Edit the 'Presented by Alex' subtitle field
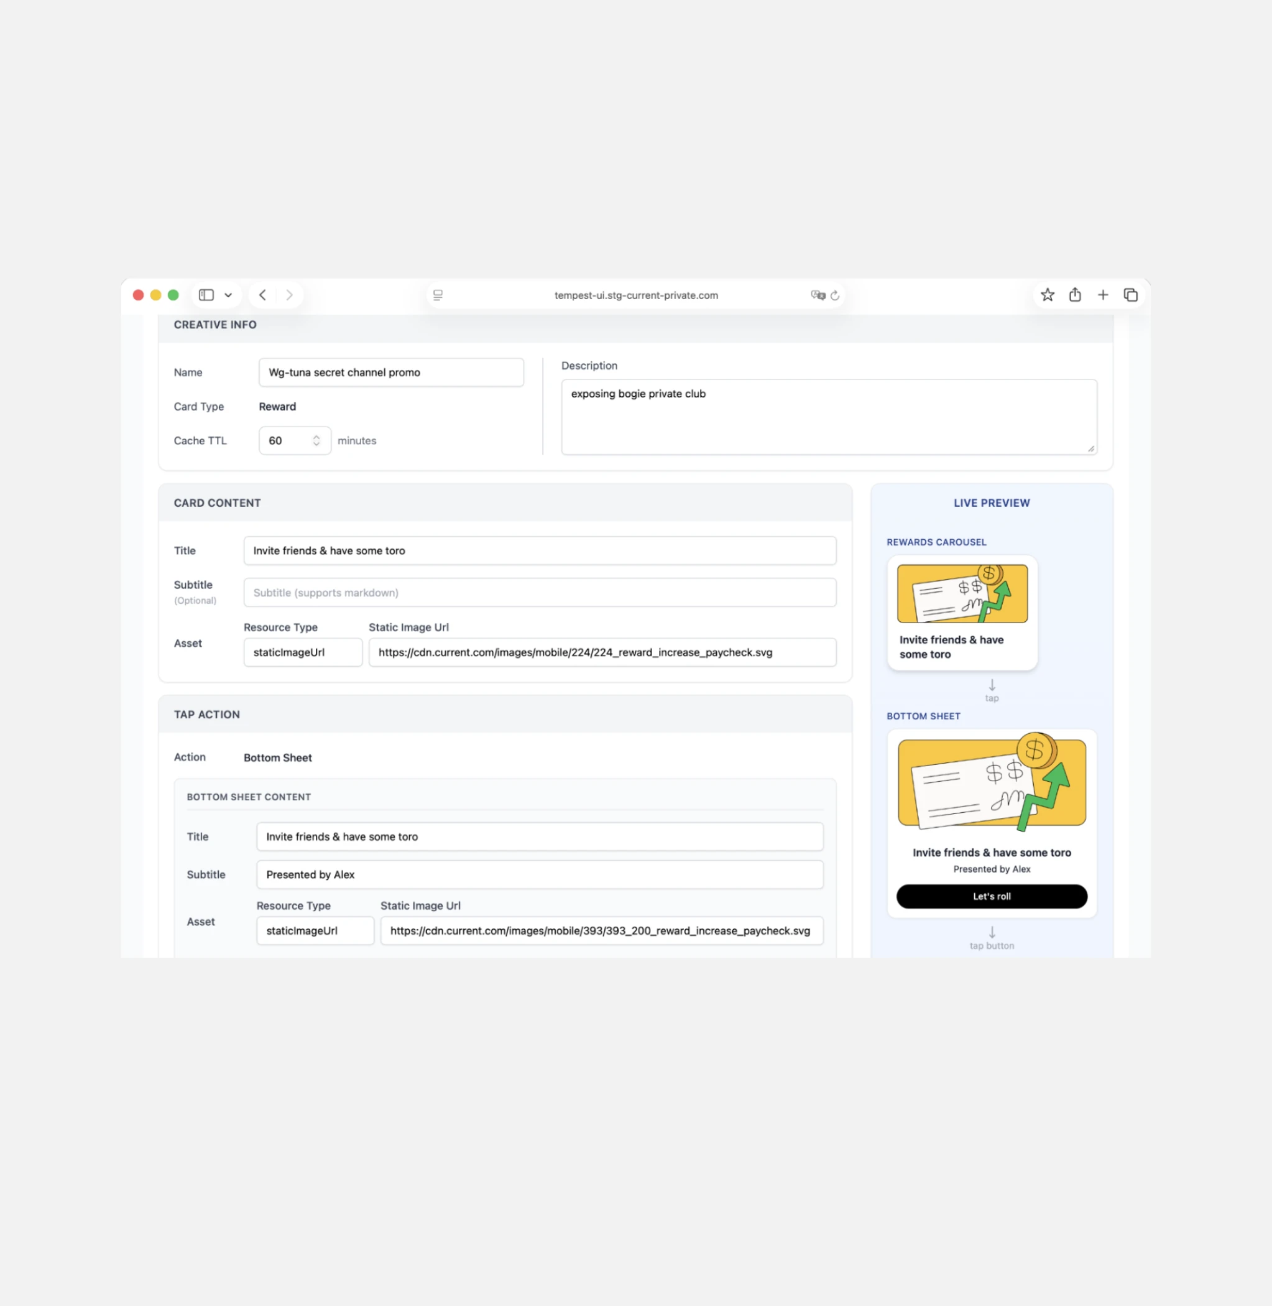This screenshot has height=1306, width=1272. pos(540,875)
